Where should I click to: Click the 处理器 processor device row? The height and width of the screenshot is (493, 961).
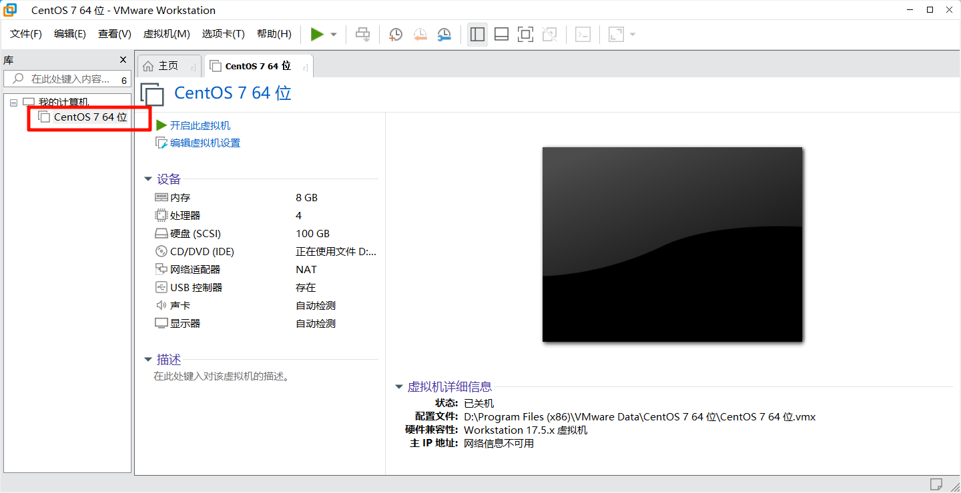(265, 216)
